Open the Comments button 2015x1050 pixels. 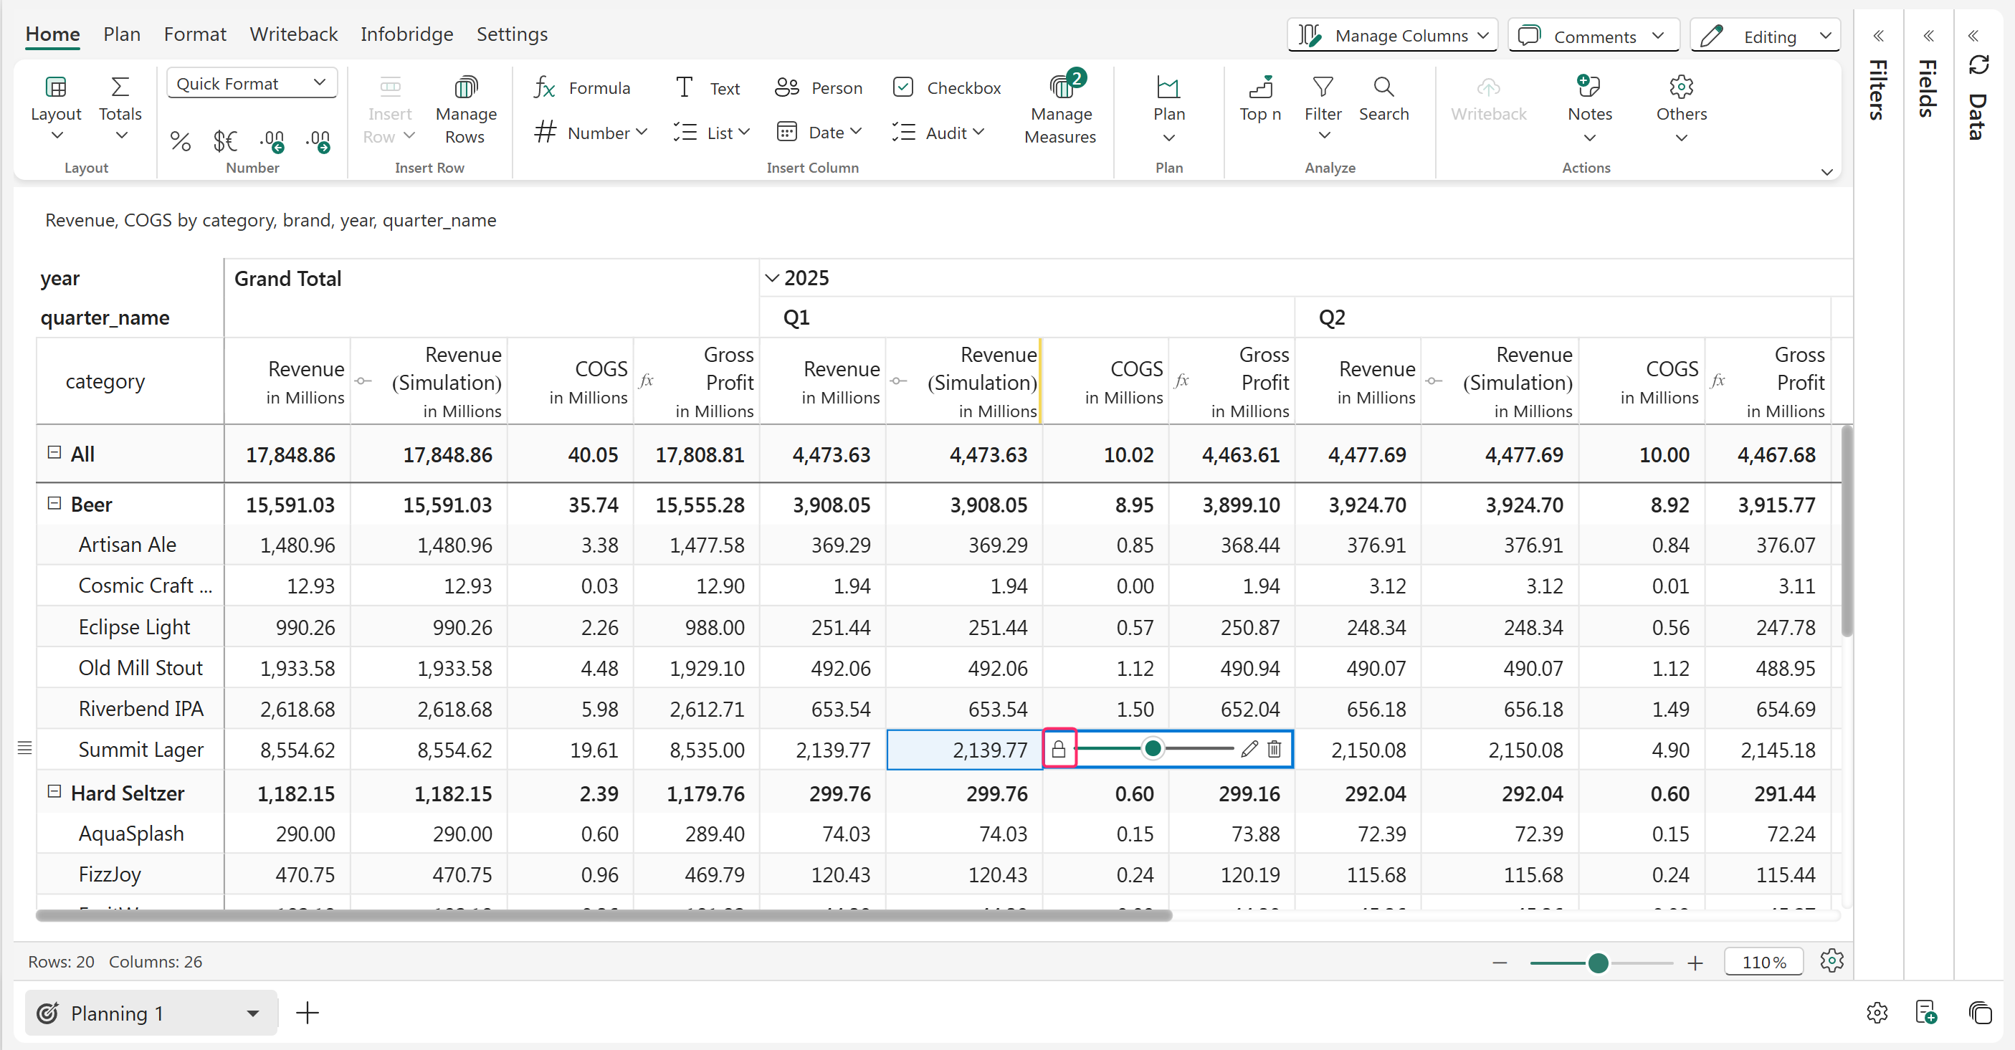pos(1593,36)
